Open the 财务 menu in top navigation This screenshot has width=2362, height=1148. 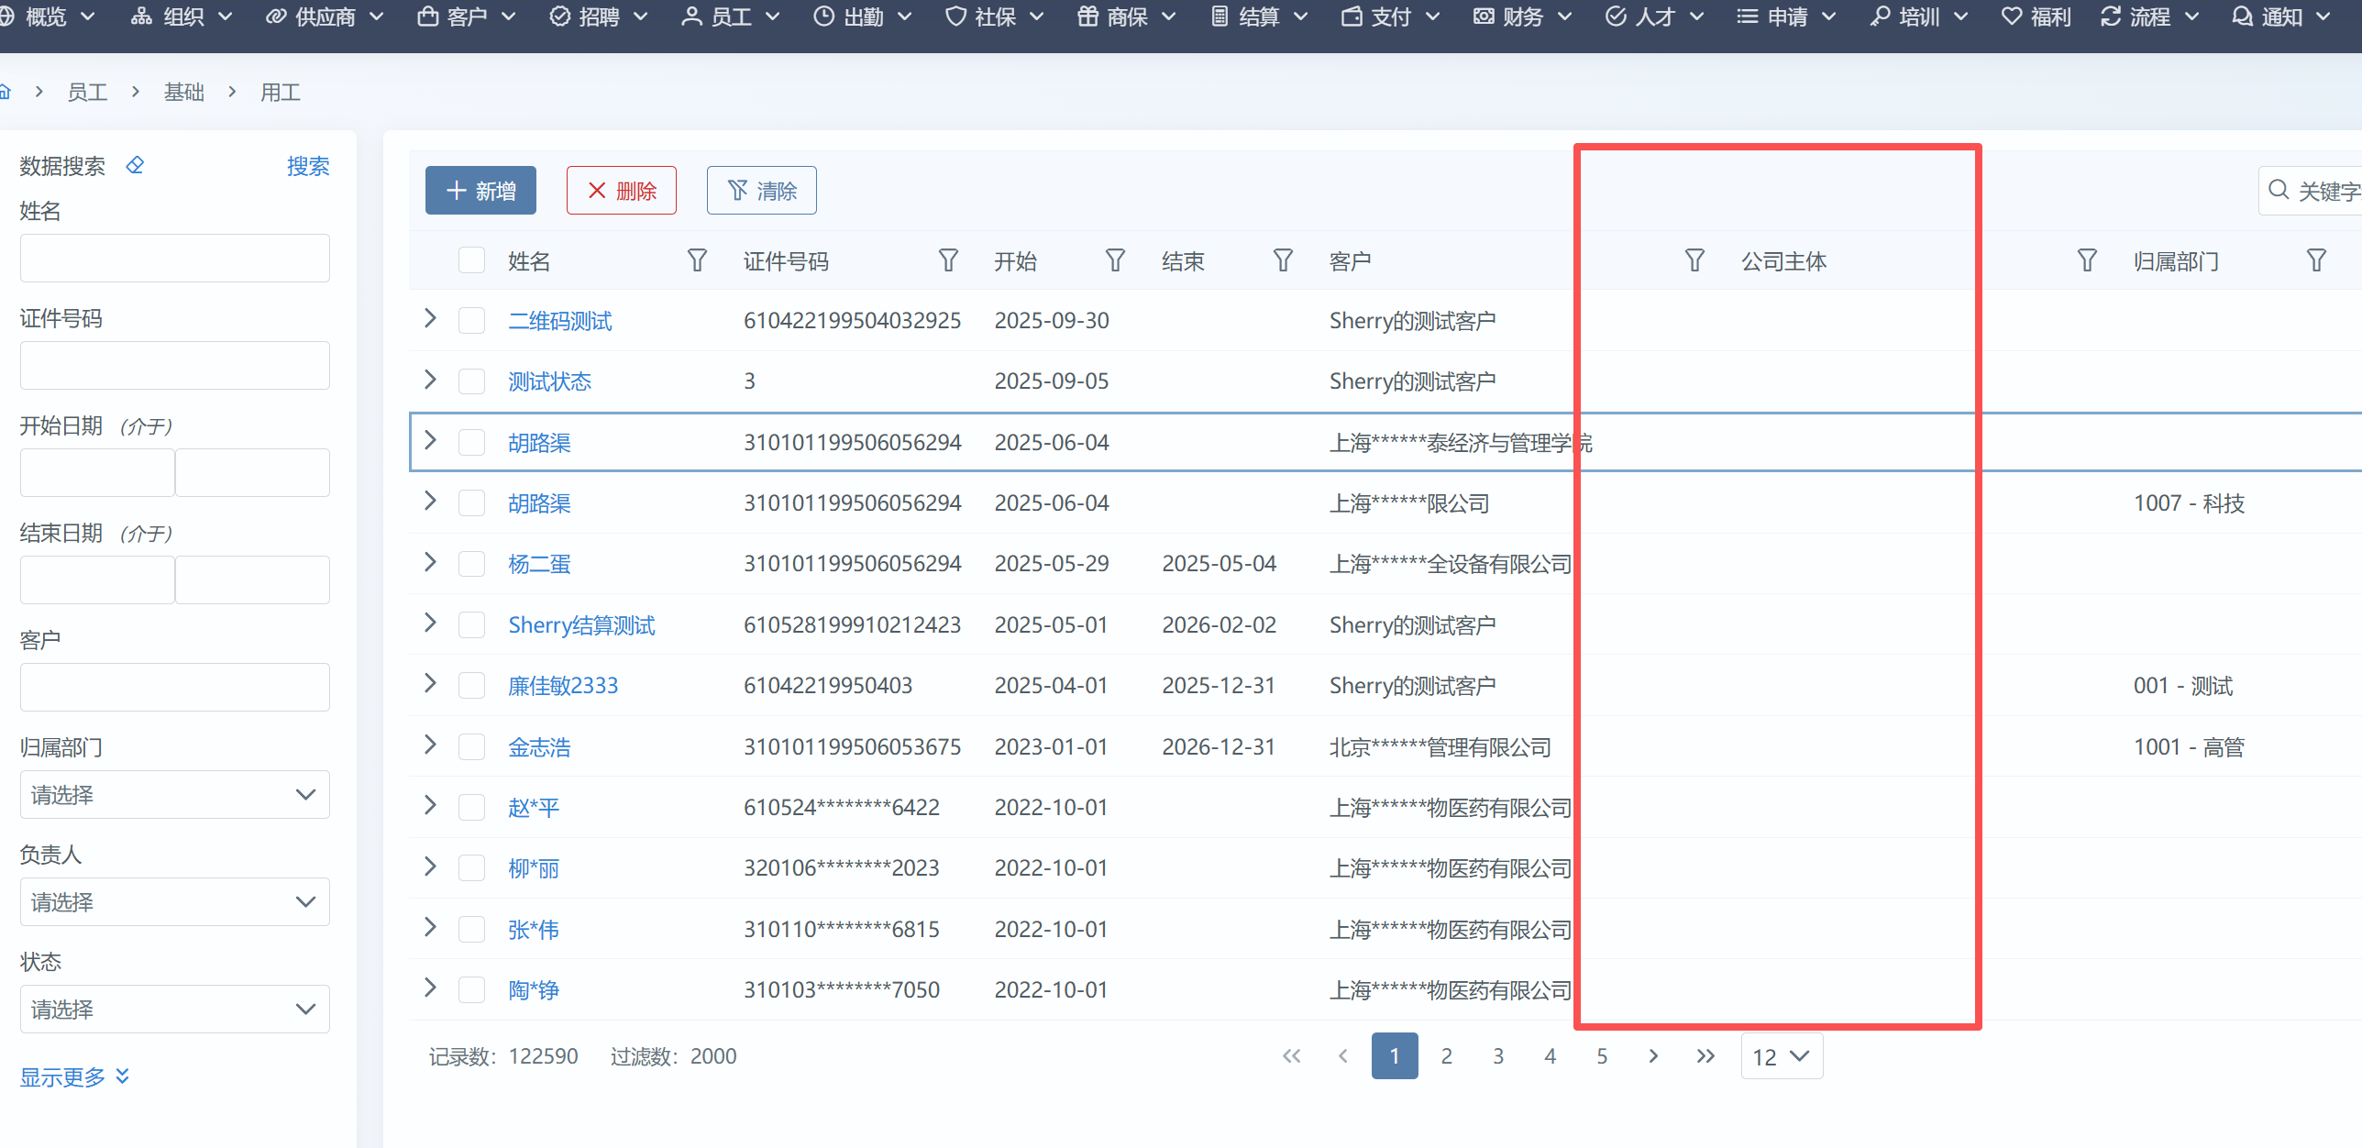[x=1522, y=17]
